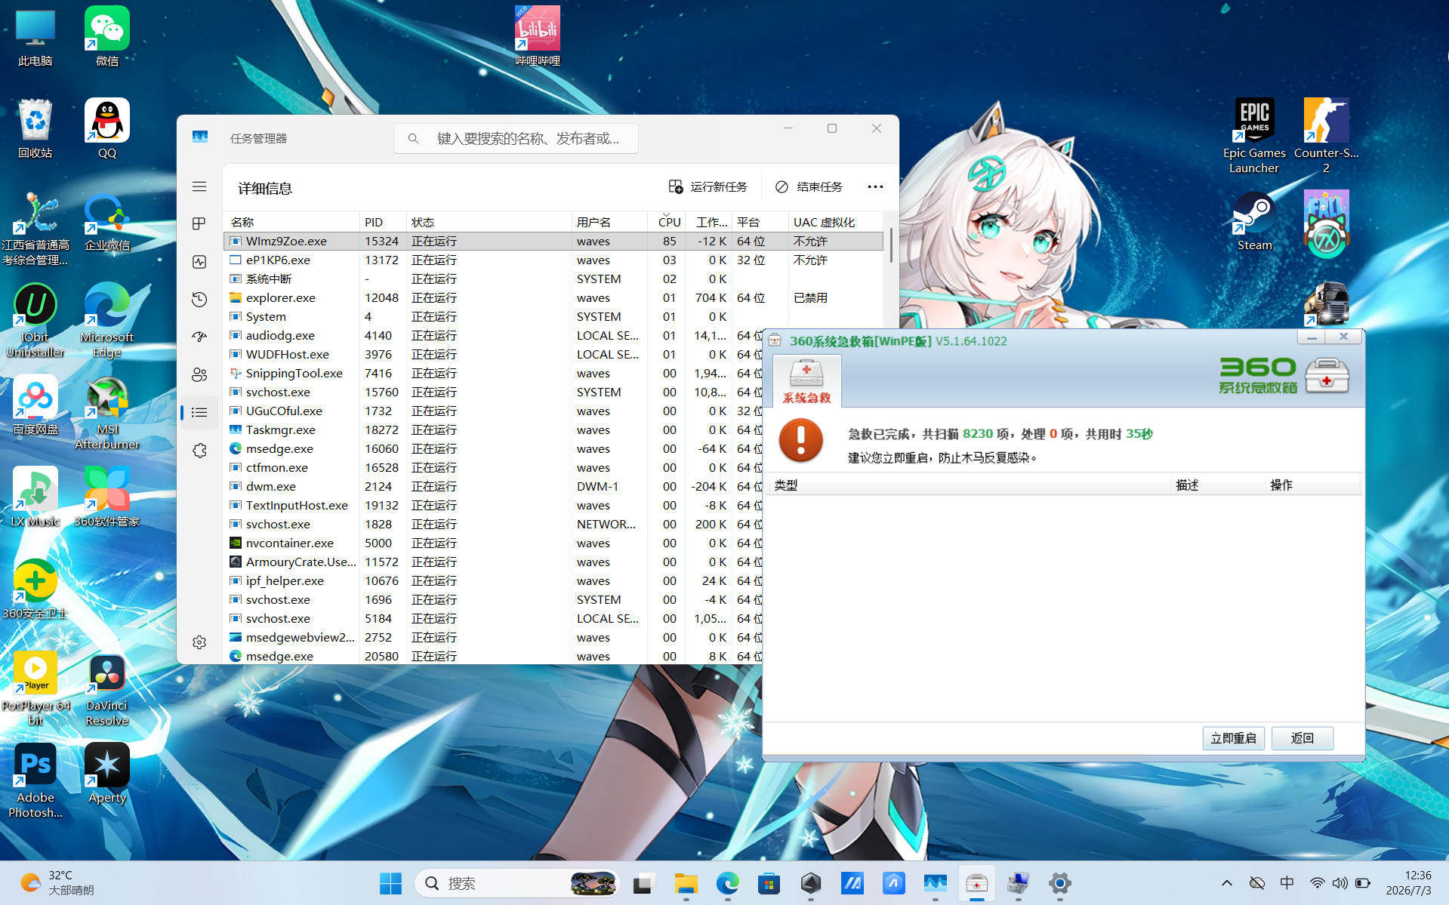This screenshot has height=905, width=1449.
Task: Open App history in Task Manager sidebar
Action: (x=199, y=300)
